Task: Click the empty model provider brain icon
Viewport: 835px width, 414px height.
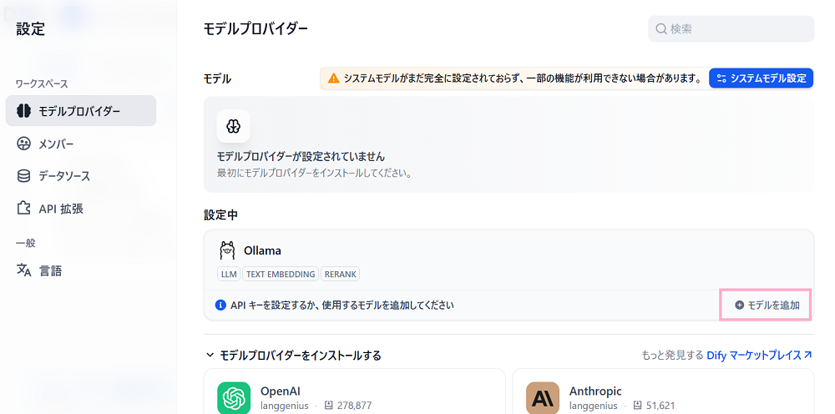Action: 233,126
